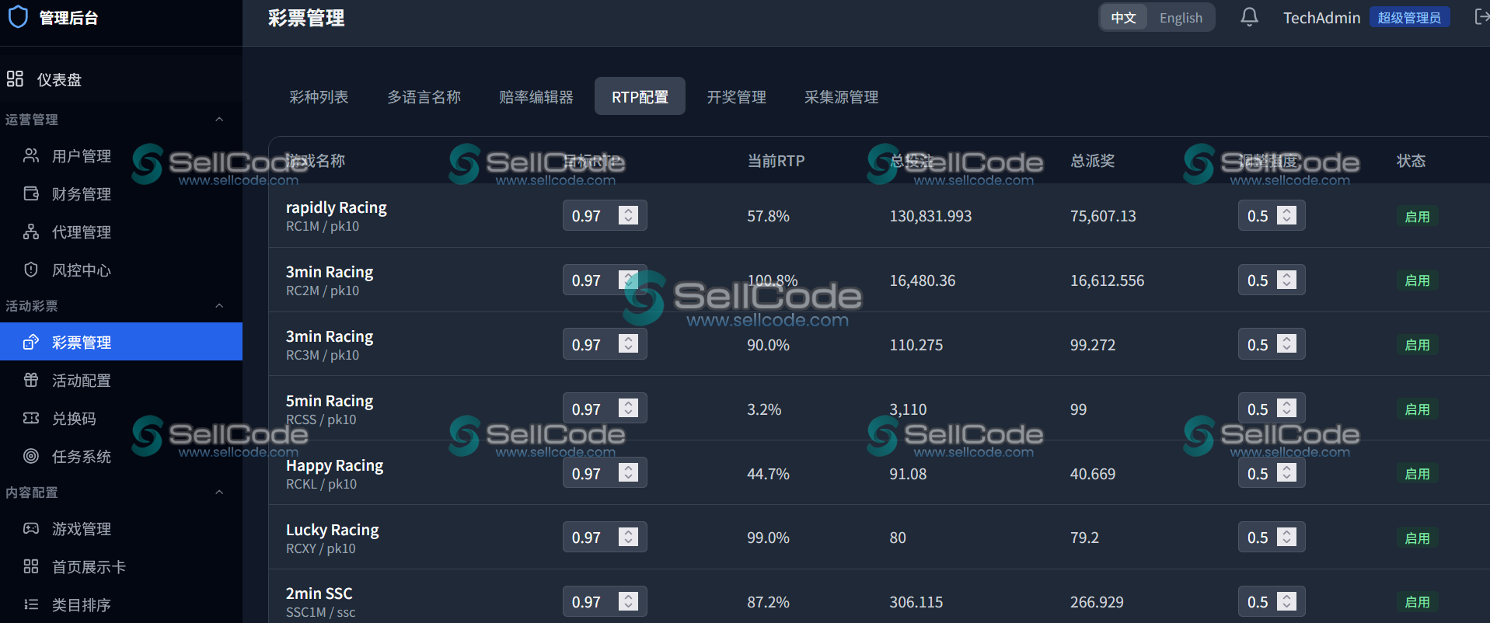Image resolution: width=1490 pixels, height=623 pixels.
Task: Click total bet 130,831.993
Action: tap(930, 216)
